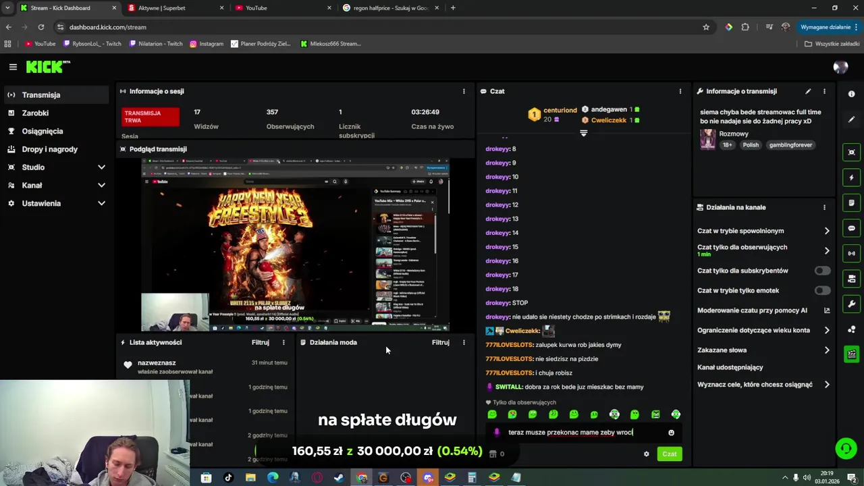The height and width of the screenshot is (486, 864).
Task: Open Działania moda three-dot menu
Action: pyautogui.click(x=464, y=342)
